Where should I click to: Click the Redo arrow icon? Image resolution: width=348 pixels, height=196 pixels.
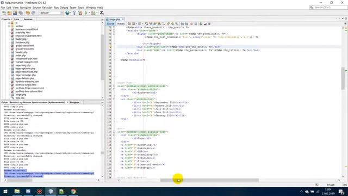(33, 13)
